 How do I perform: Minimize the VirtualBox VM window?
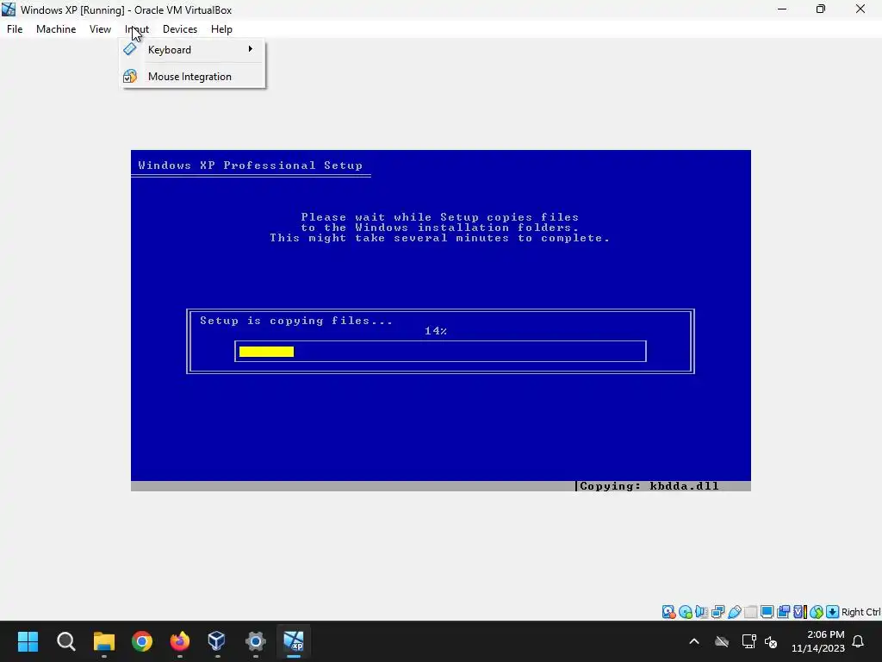782,9
